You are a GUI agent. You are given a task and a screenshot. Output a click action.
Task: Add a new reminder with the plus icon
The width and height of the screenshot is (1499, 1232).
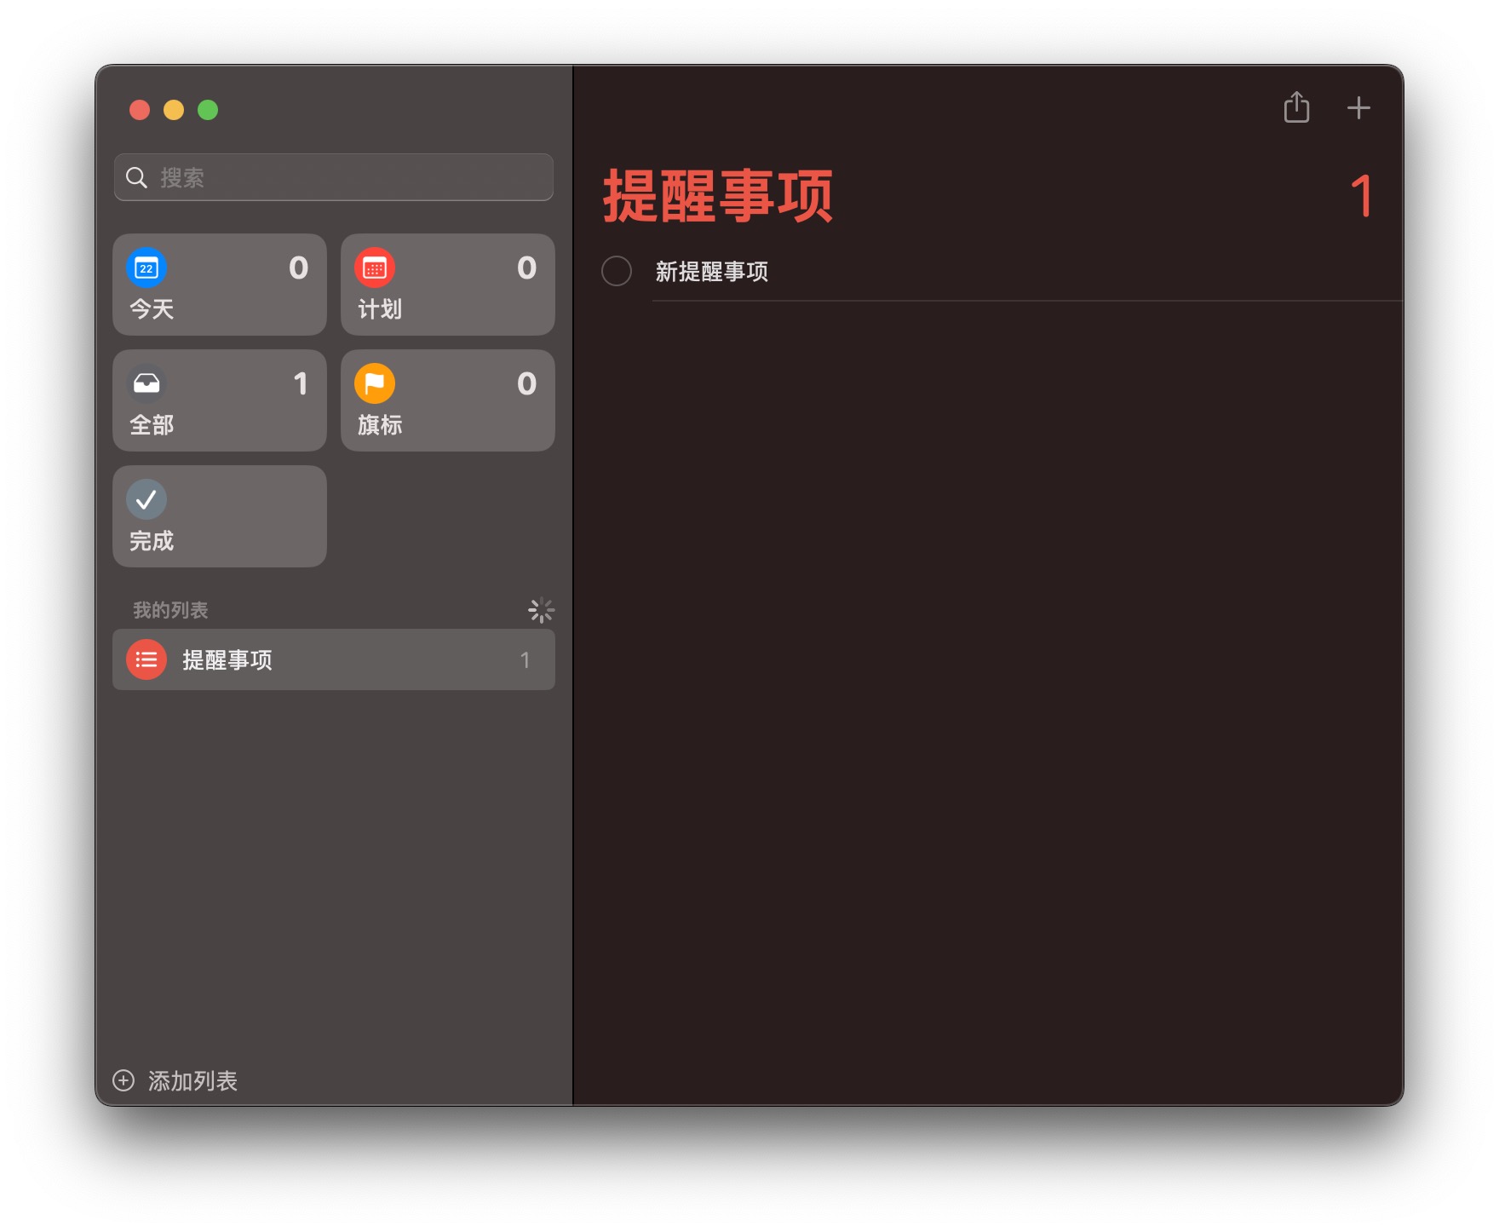[x=1358, y=108]
